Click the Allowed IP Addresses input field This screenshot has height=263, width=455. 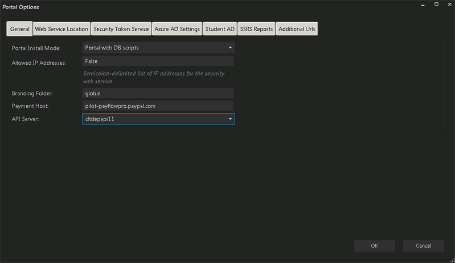[x=158, y=61]
